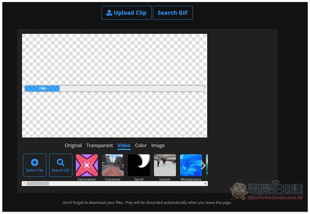Choose the Xanimation background thumbnail
The width and height of the screenshot is (310, 214).
point(87,165)
